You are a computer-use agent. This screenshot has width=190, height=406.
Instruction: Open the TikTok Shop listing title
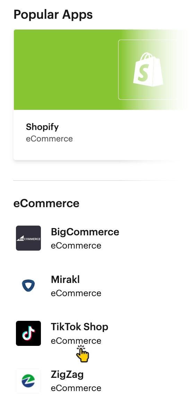click(79, 327)
